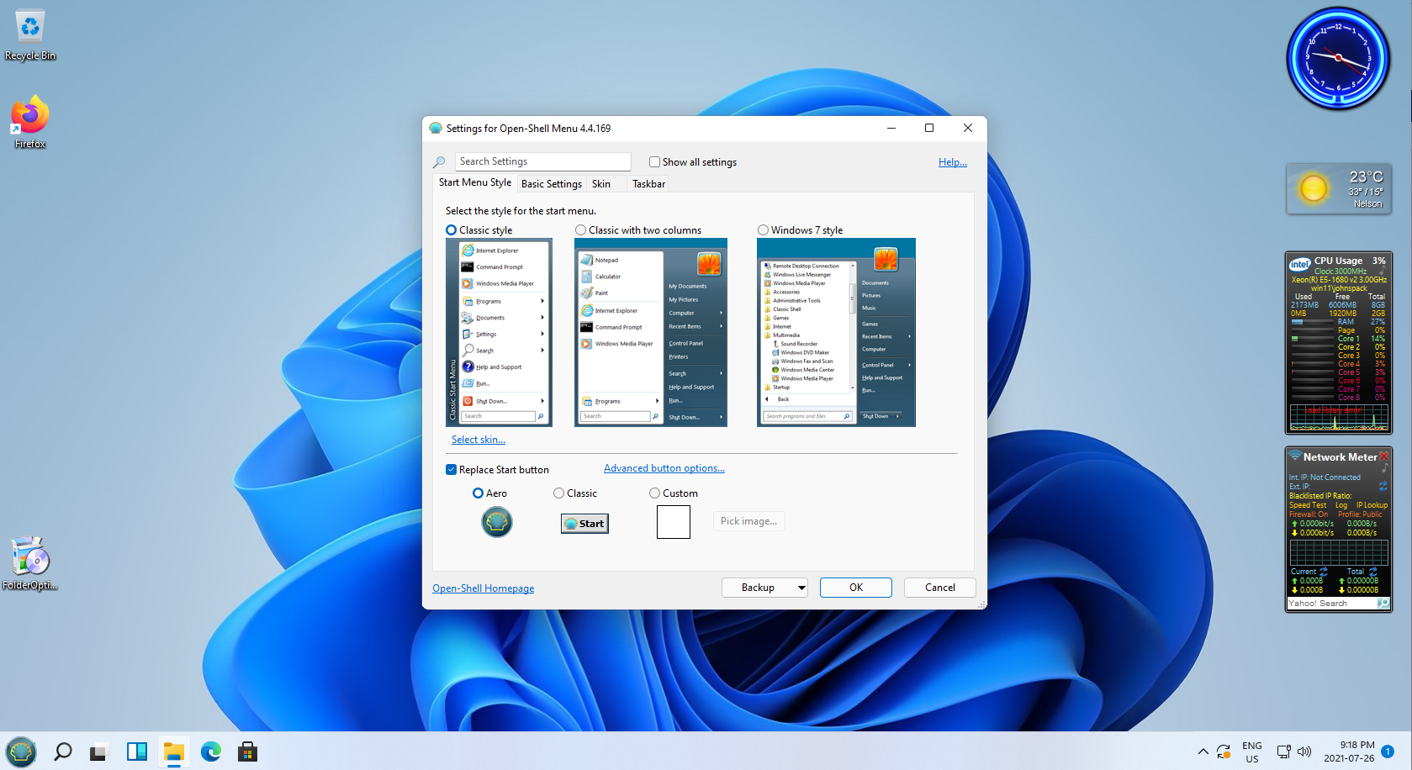
Task: Click the Backup button
Action: tap(758, 588)
